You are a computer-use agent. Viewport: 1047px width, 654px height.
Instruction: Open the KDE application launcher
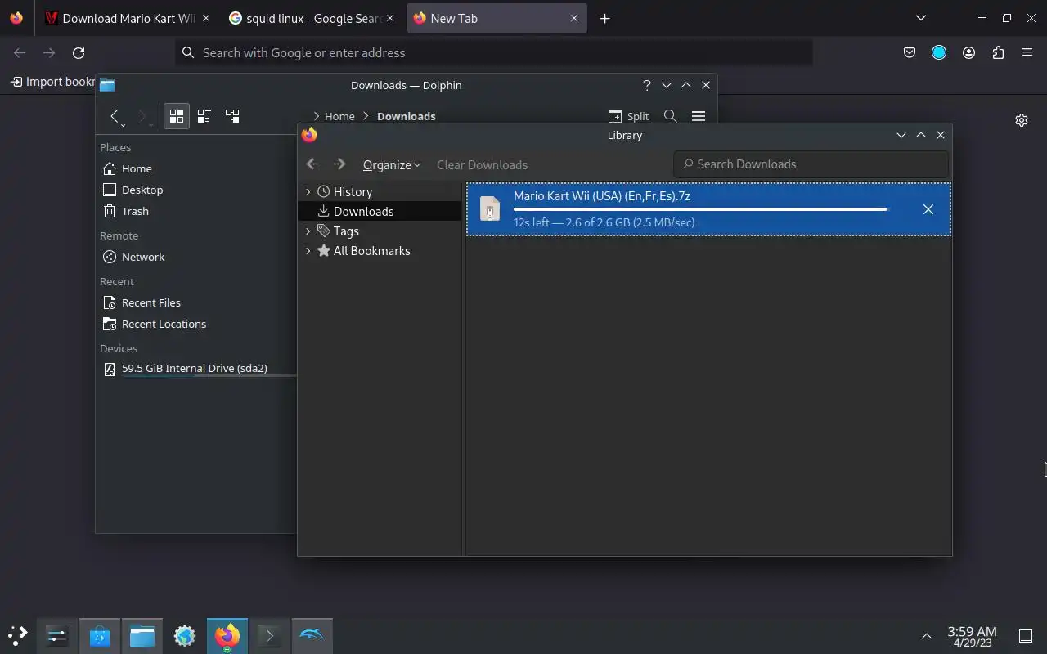click(x=17, y=635)
